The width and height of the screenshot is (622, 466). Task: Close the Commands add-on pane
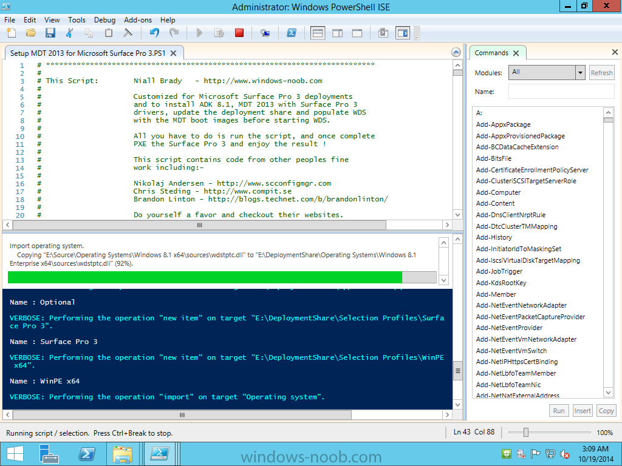coord(615,52)
